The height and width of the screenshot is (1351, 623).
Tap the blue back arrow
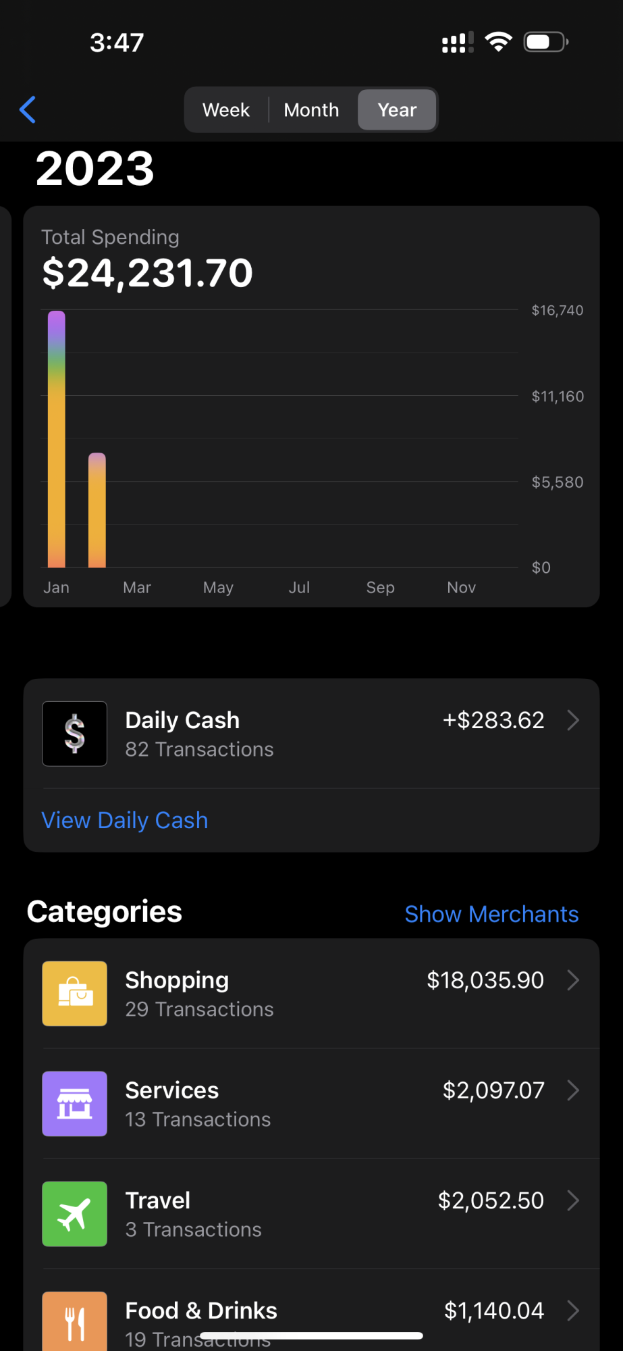pyautogui.click(x=28, y=109)
